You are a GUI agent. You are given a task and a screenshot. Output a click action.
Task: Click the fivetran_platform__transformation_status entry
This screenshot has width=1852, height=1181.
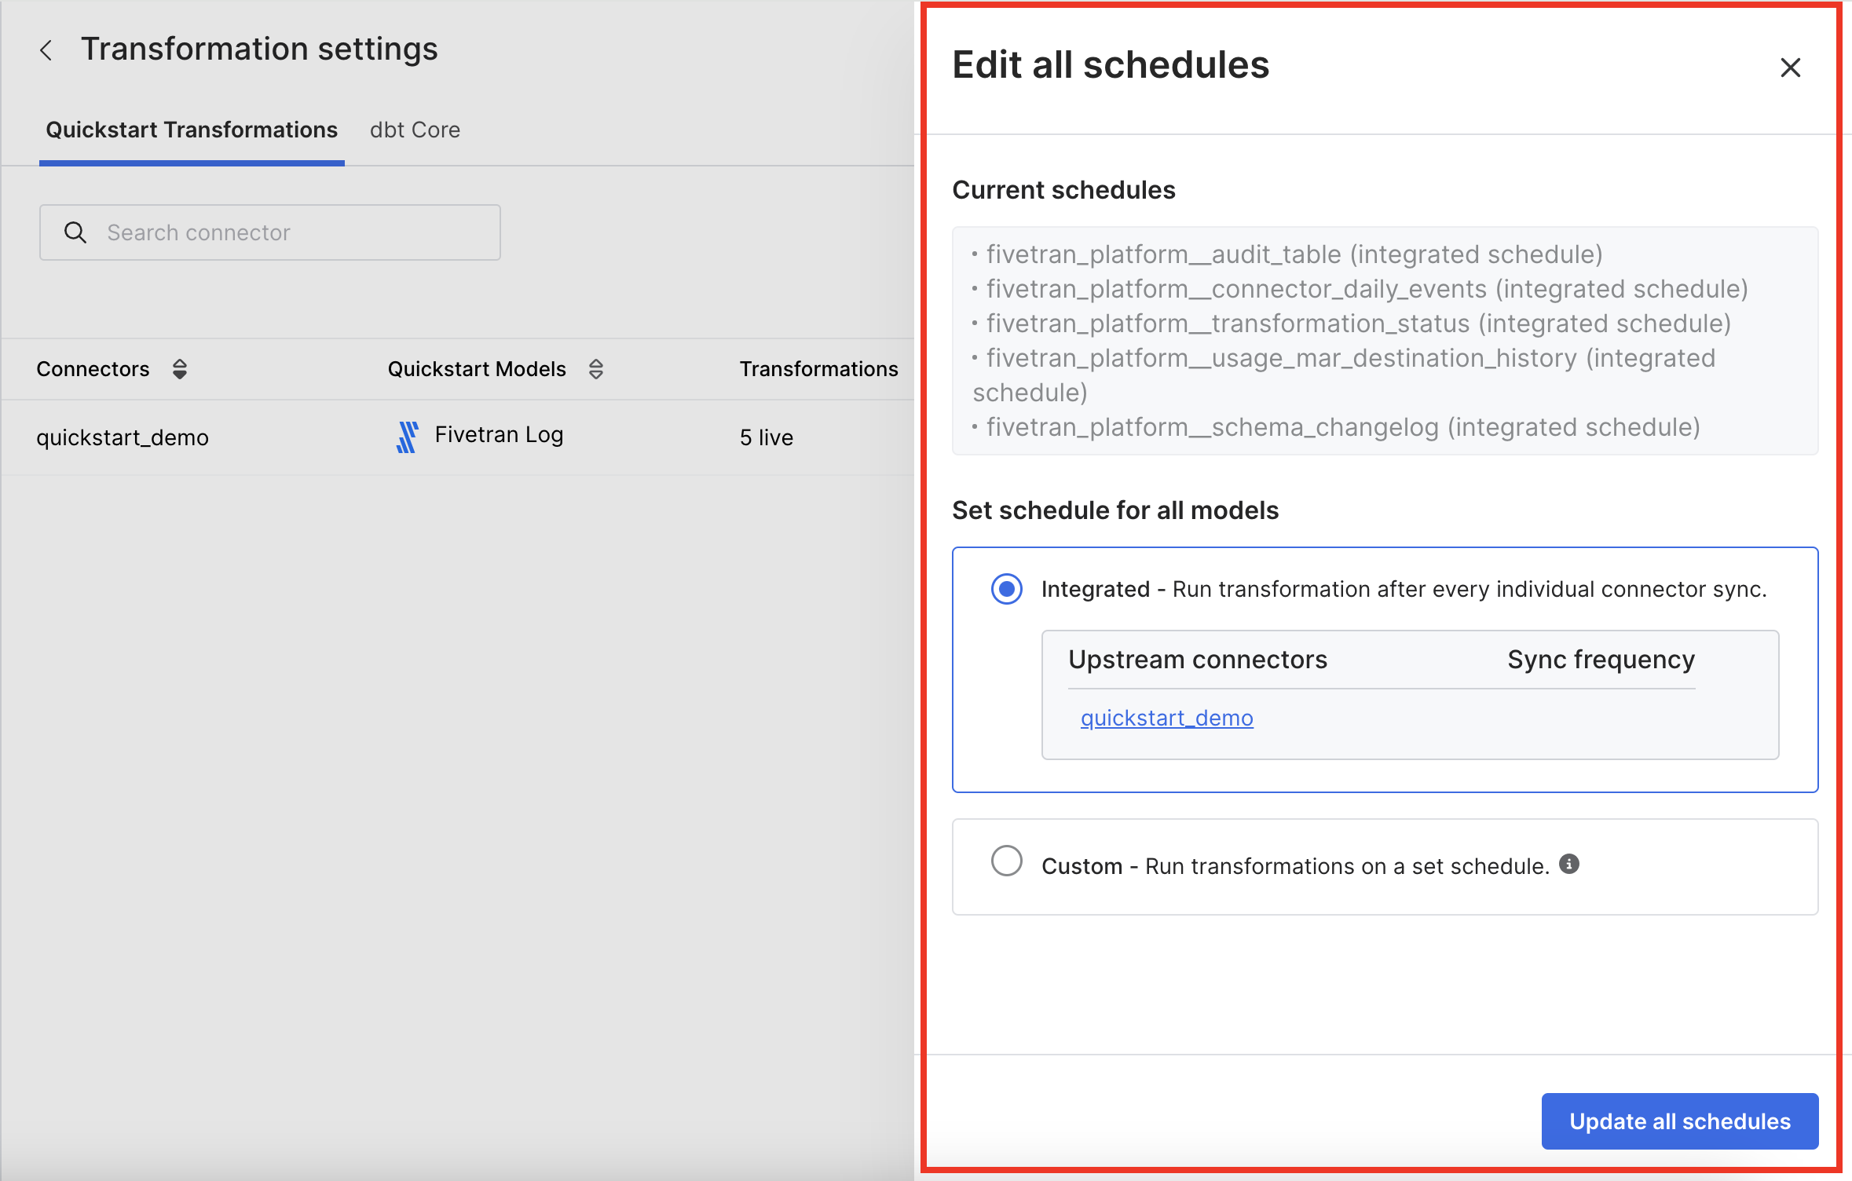(x=1351, y=324)
